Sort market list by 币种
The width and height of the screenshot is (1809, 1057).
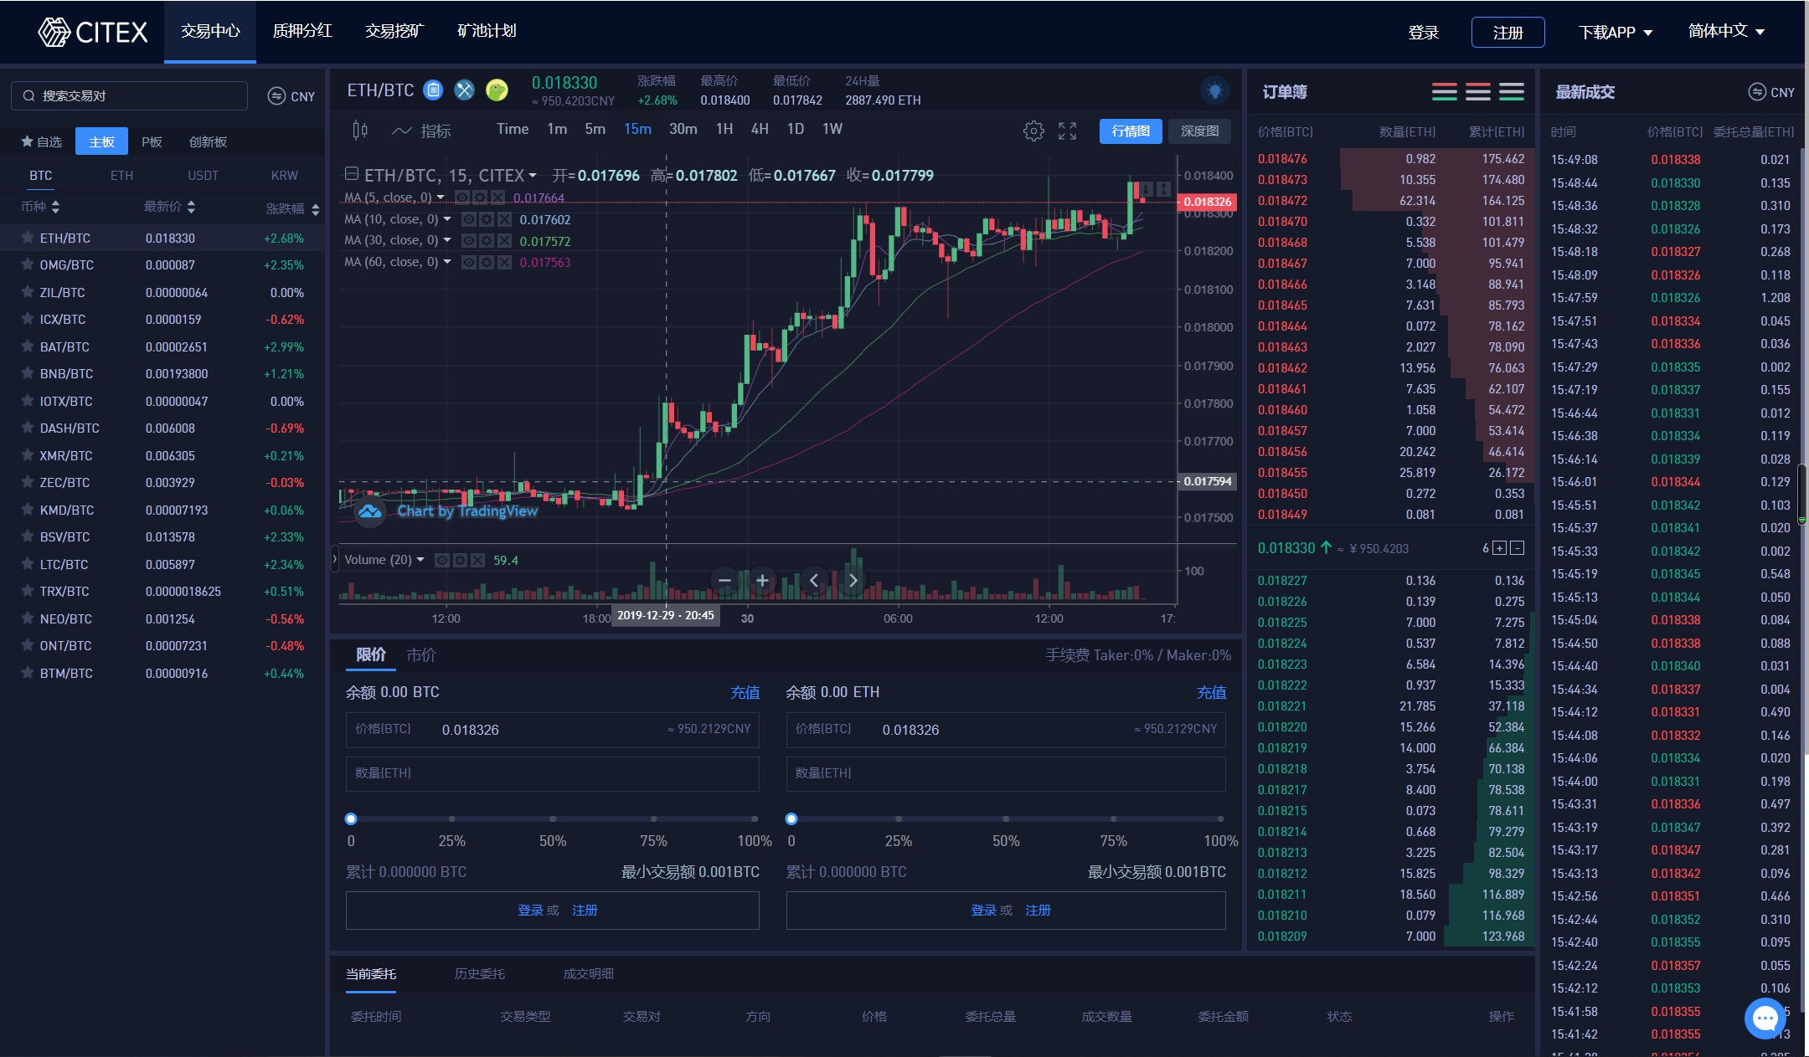[40, 207]
